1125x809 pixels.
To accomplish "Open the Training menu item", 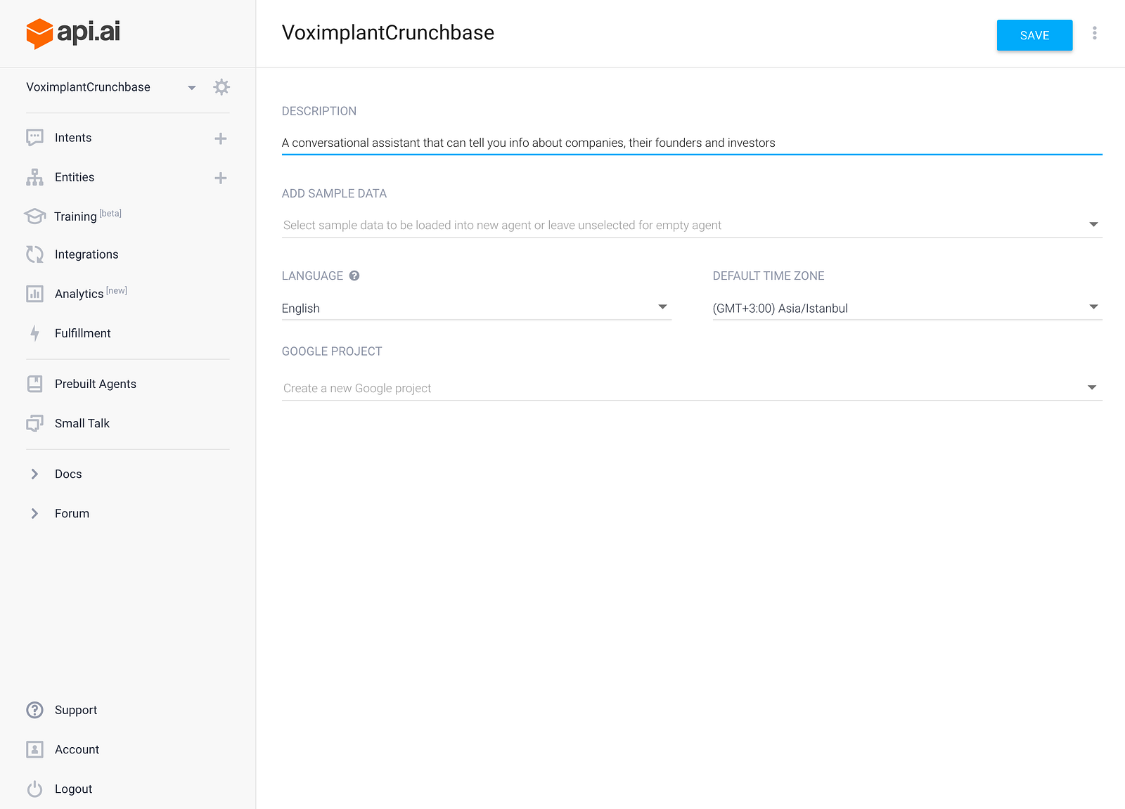I will (x=75, y=216).
